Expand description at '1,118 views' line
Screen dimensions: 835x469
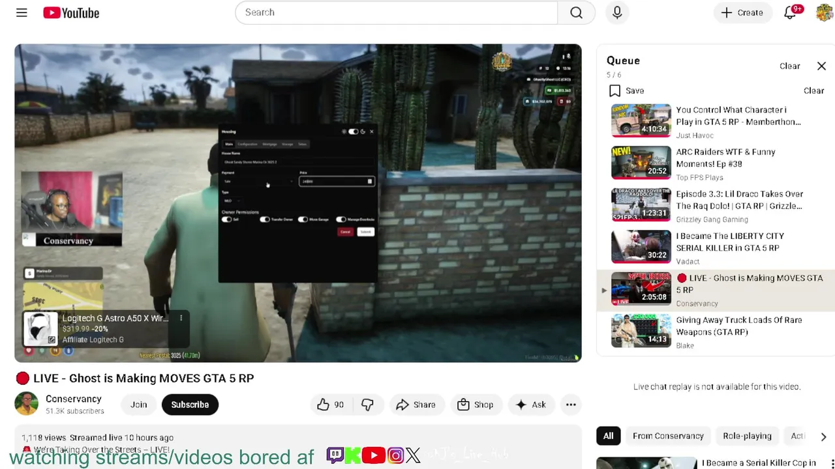[x=98, y=438]
